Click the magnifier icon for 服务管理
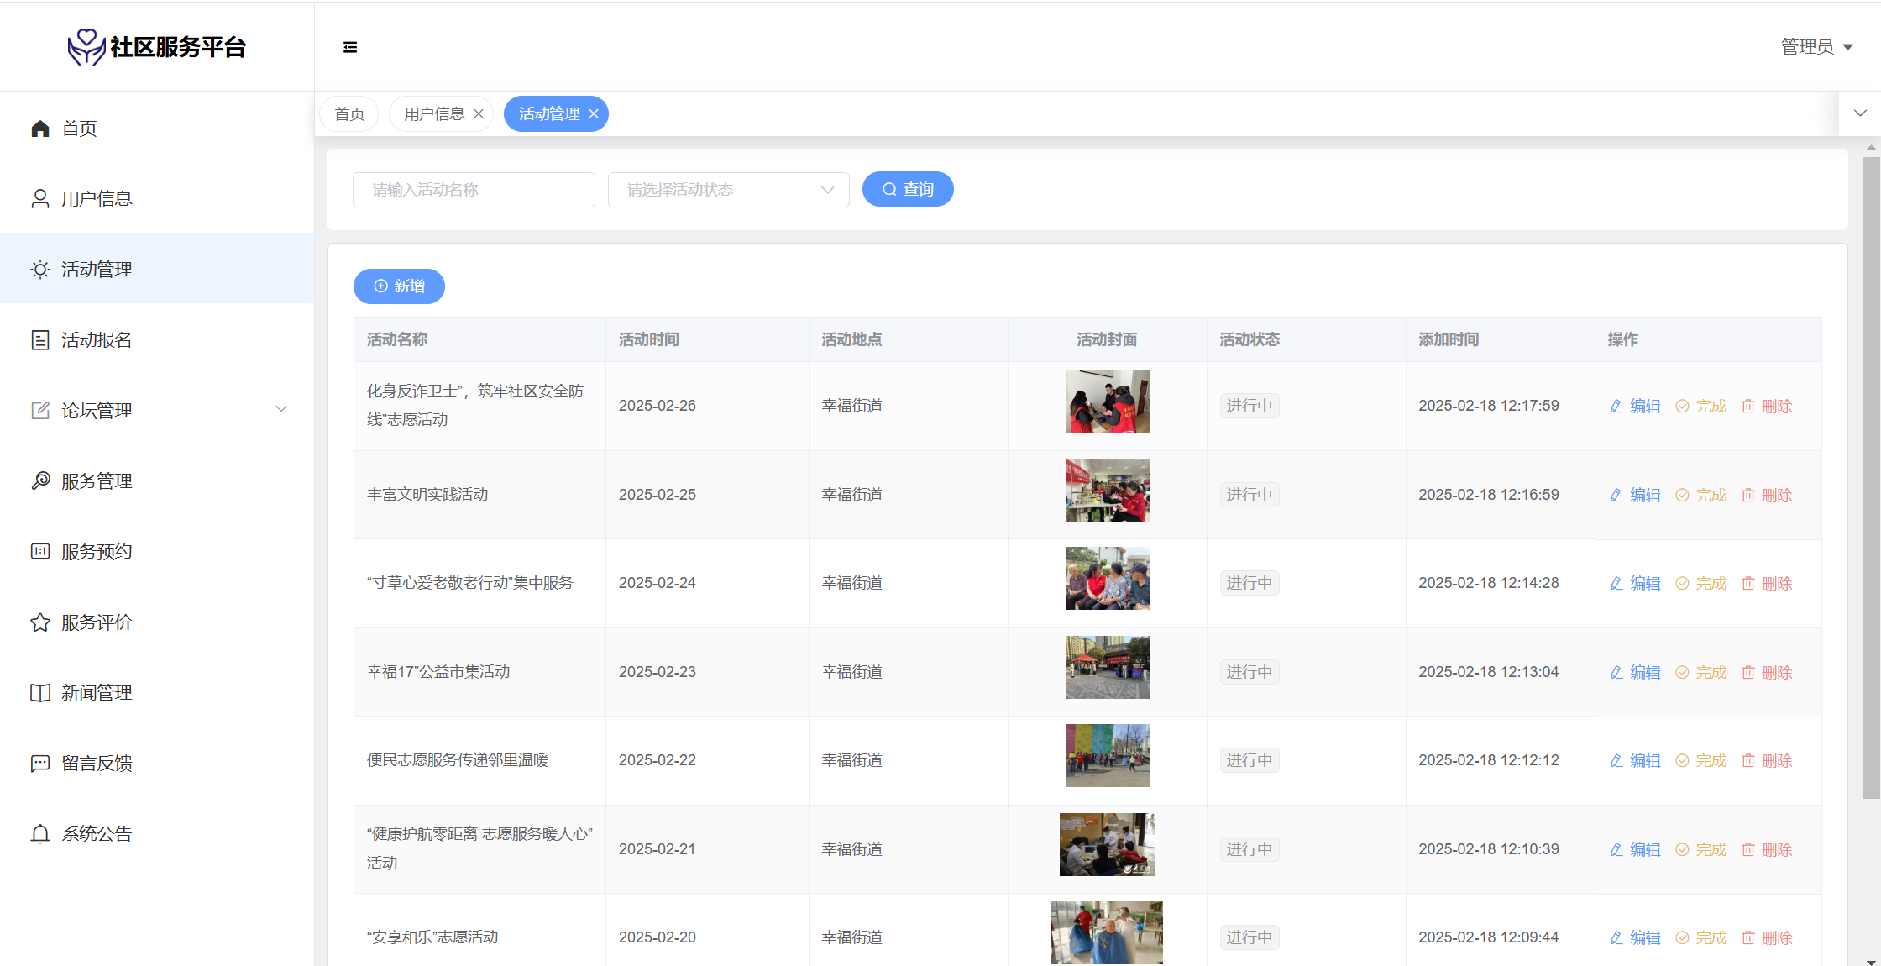Image resolution: width=1881 pixels, height=966 pixels. (40, 481)
